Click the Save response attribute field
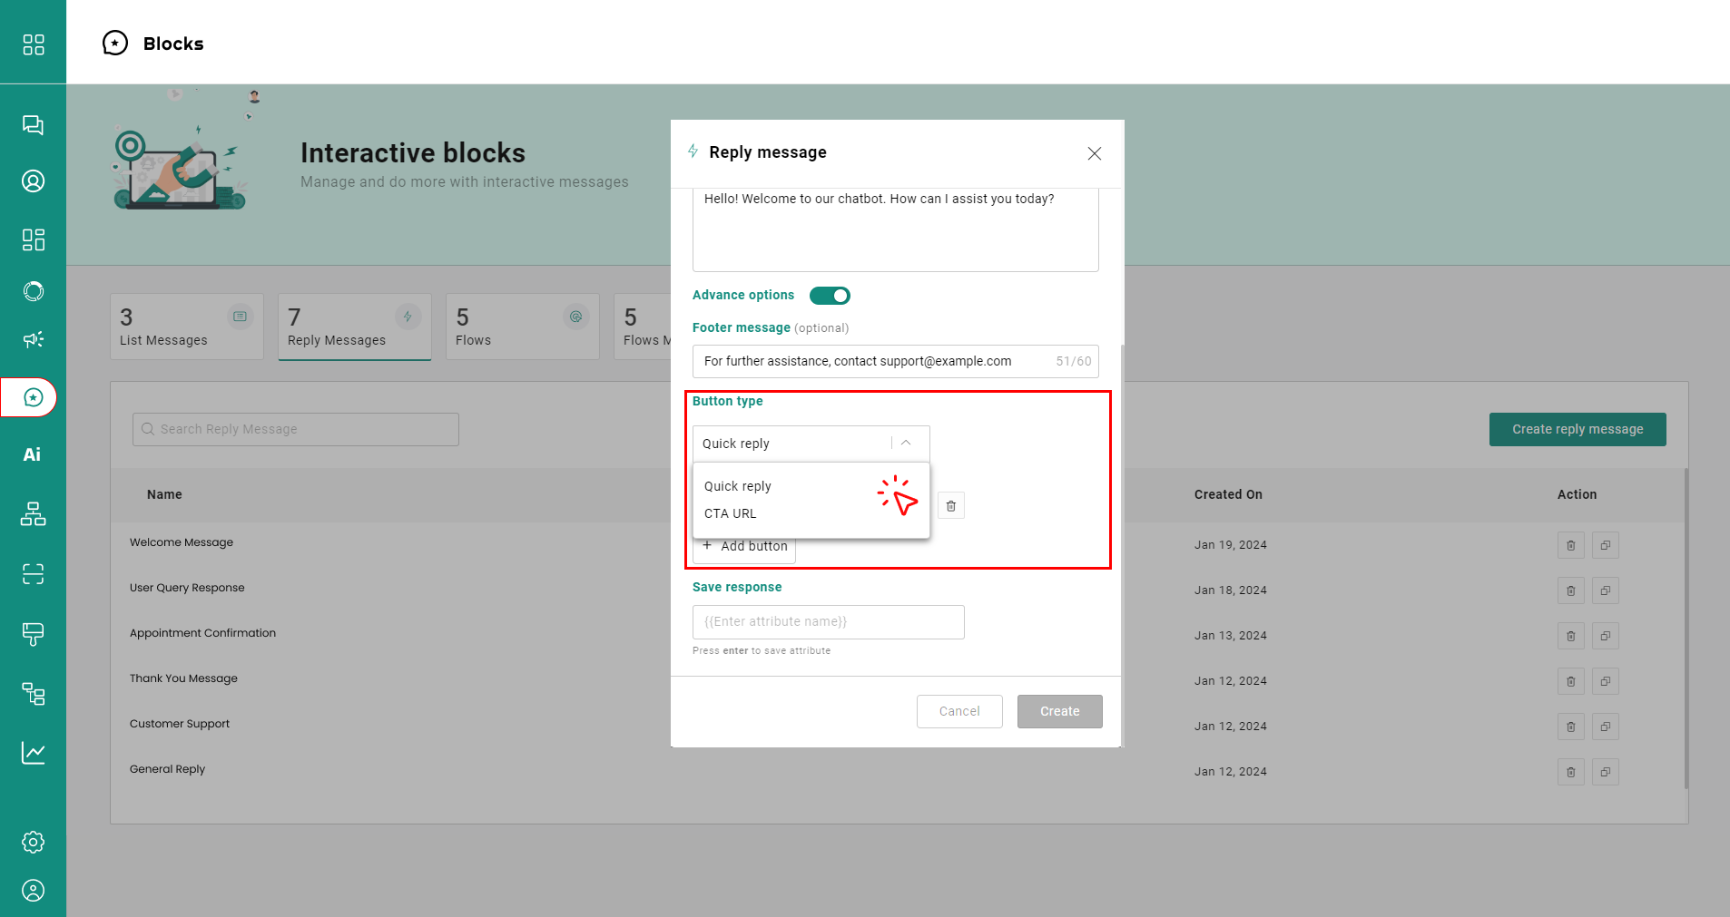 (828, 622)
